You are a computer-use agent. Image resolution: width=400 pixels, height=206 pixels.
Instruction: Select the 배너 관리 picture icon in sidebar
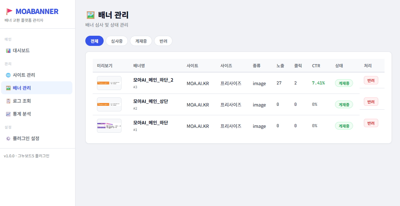(8, 88)
